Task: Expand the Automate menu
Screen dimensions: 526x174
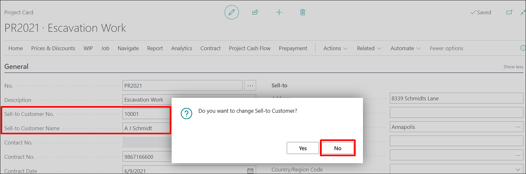Action: point(406,48)
